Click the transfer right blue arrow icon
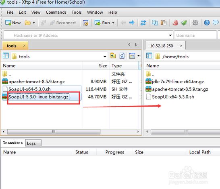The image size is (220, 189). click(132, 23)
